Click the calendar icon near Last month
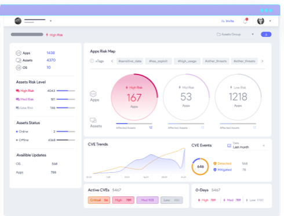Screen dimensions: 284x216 click(x=229, y=146)
